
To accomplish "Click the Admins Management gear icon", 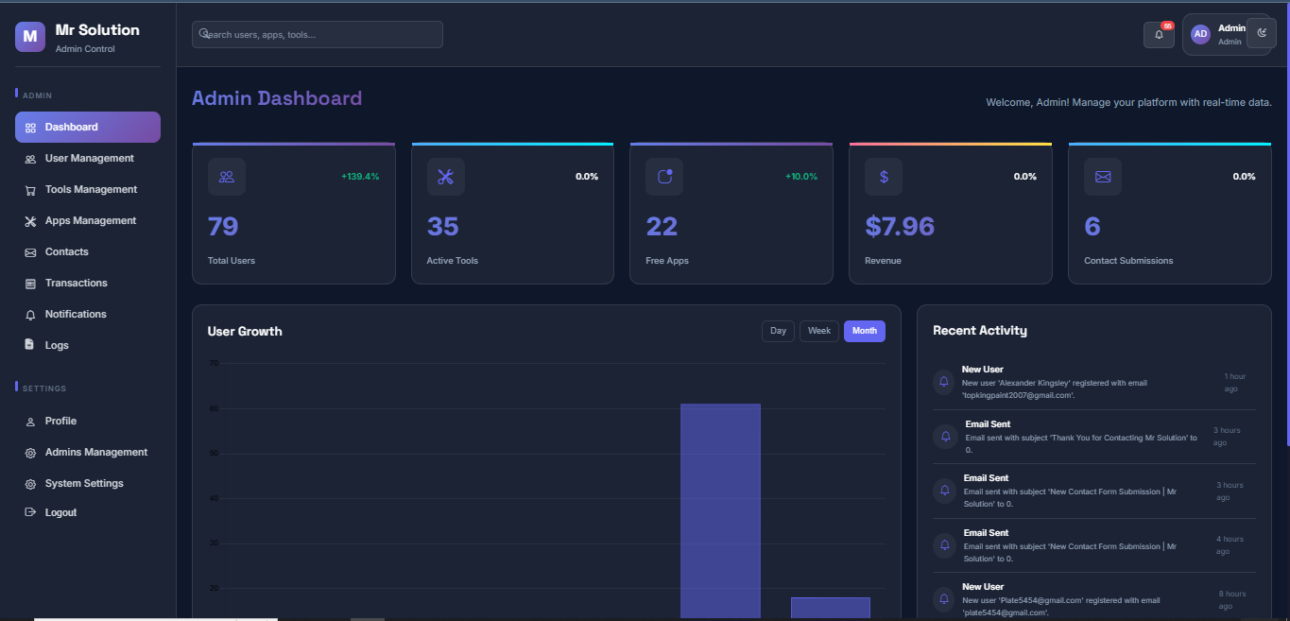I will (30, 453).
